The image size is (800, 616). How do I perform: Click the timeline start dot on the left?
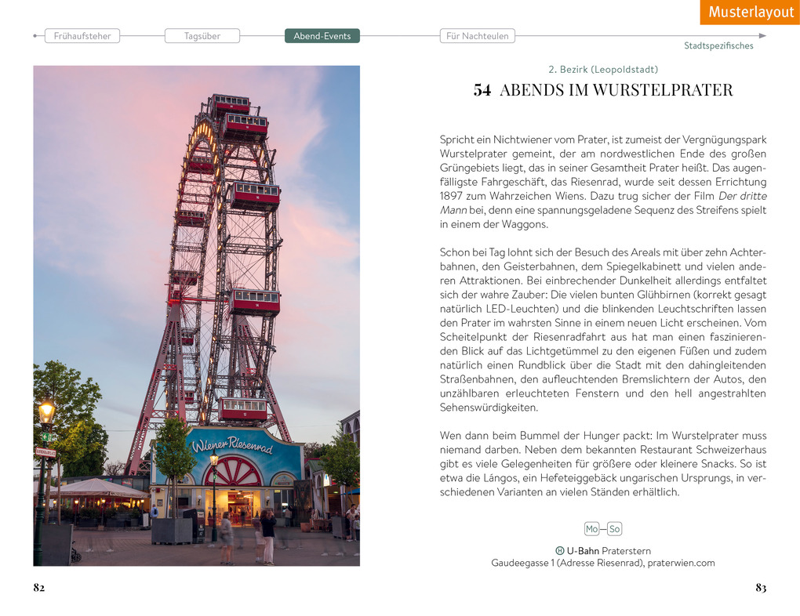[35, 34]
